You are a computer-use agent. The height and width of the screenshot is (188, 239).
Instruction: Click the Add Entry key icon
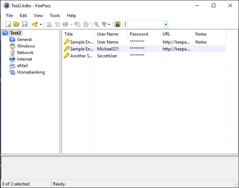pos(35,24)
